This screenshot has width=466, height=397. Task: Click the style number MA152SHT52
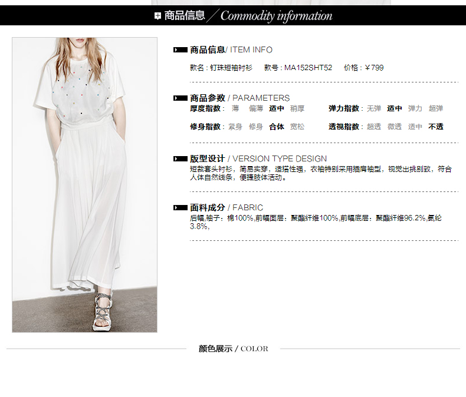point(308,68)
